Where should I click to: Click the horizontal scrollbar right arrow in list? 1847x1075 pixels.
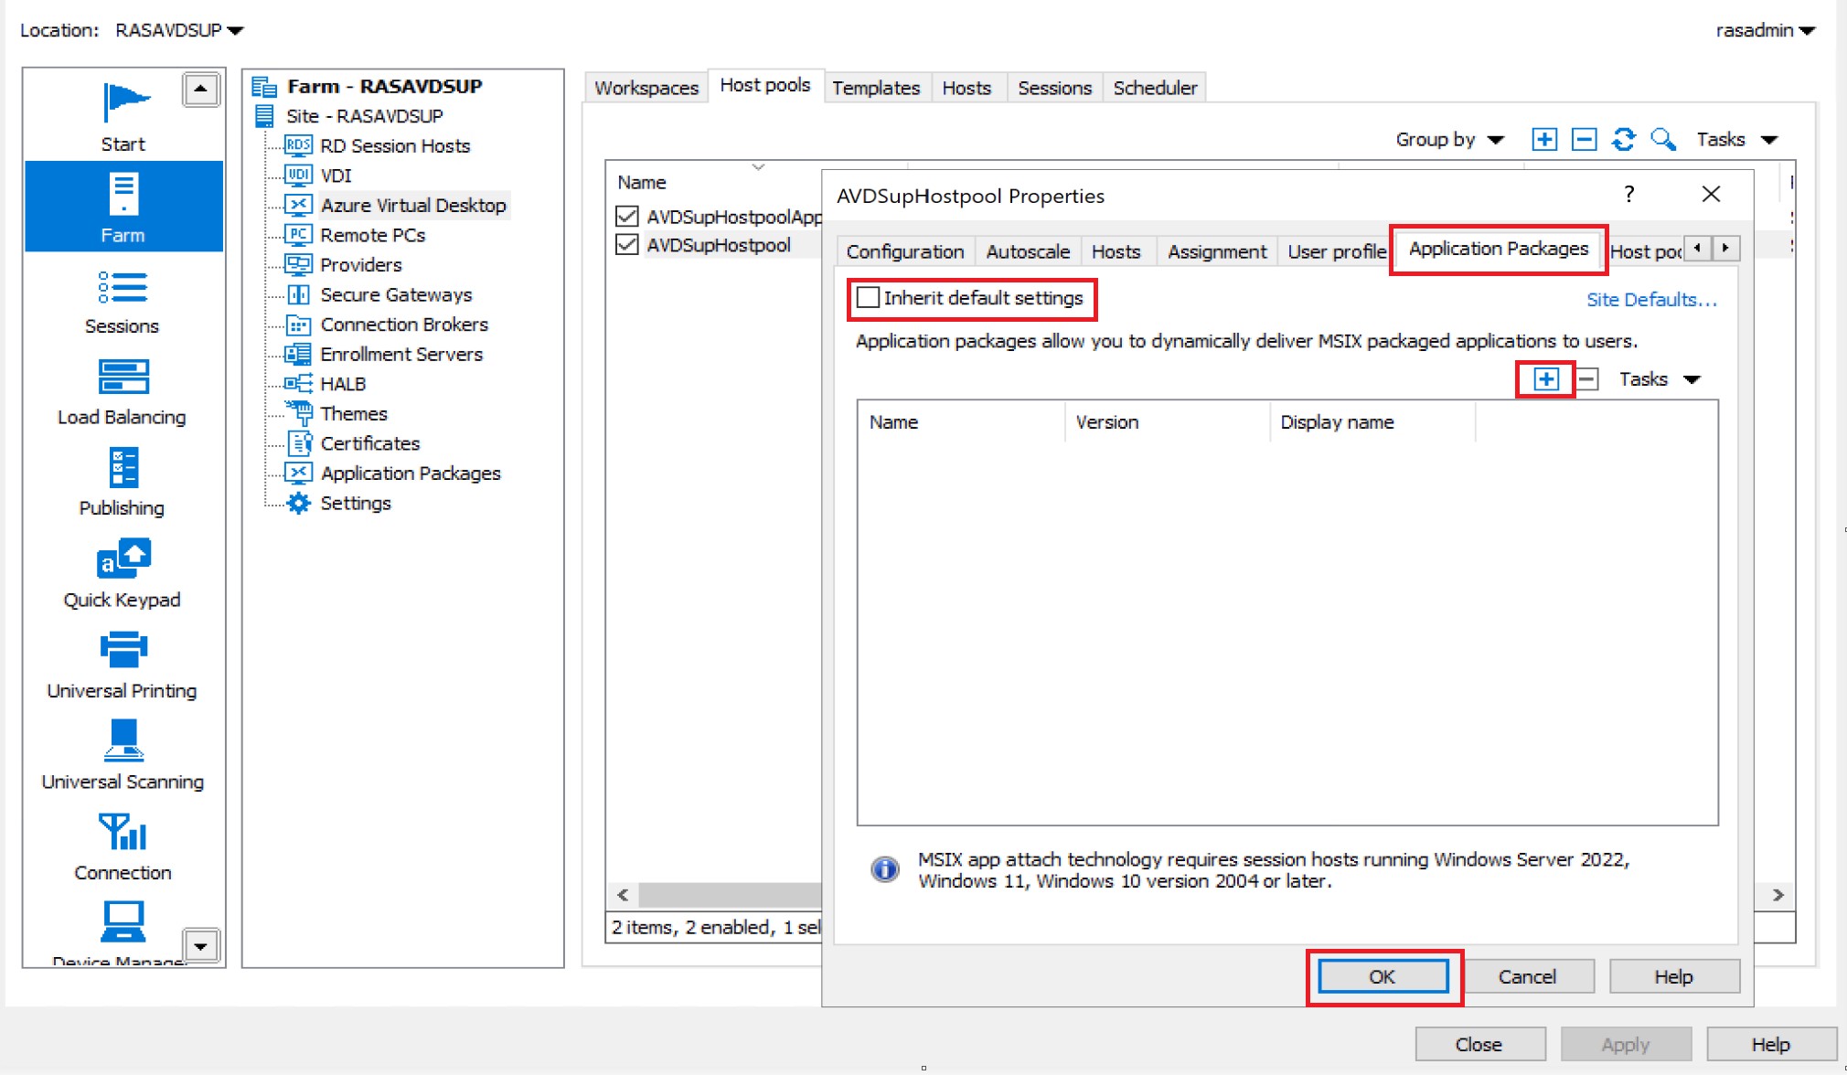tap(1778, 895)
